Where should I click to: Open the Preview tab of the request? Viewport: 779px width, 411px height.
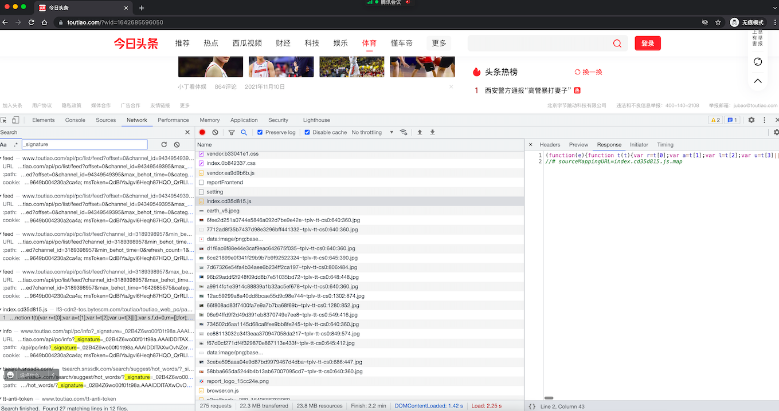point(578,145)
